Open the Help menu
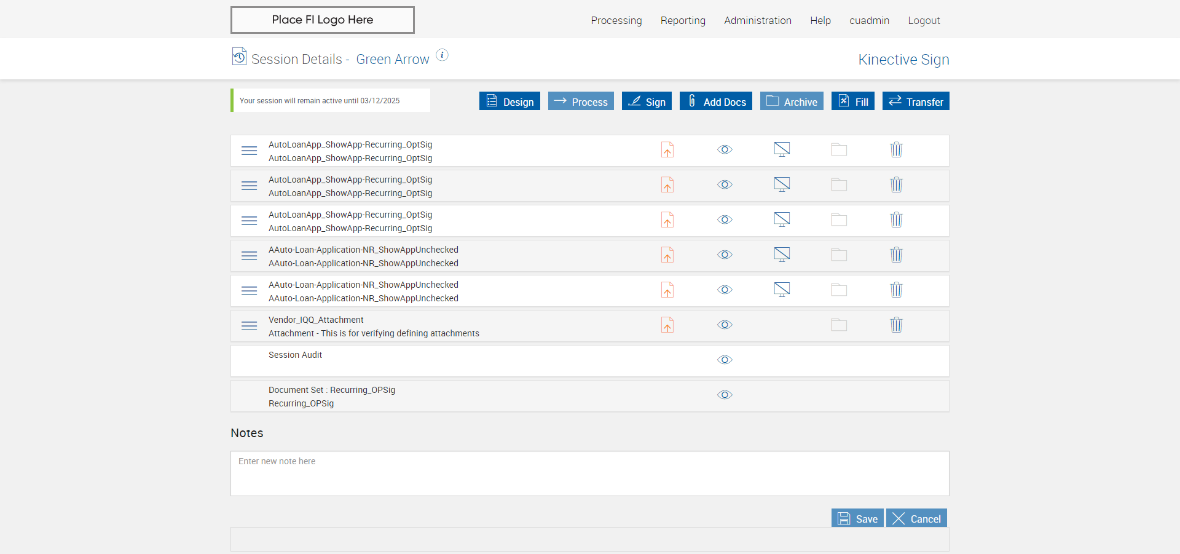The image size is (1180, 554). coord(820,20)
